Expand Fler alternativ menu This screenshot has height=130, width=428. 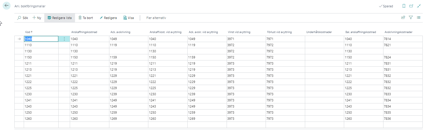point(156,18)
